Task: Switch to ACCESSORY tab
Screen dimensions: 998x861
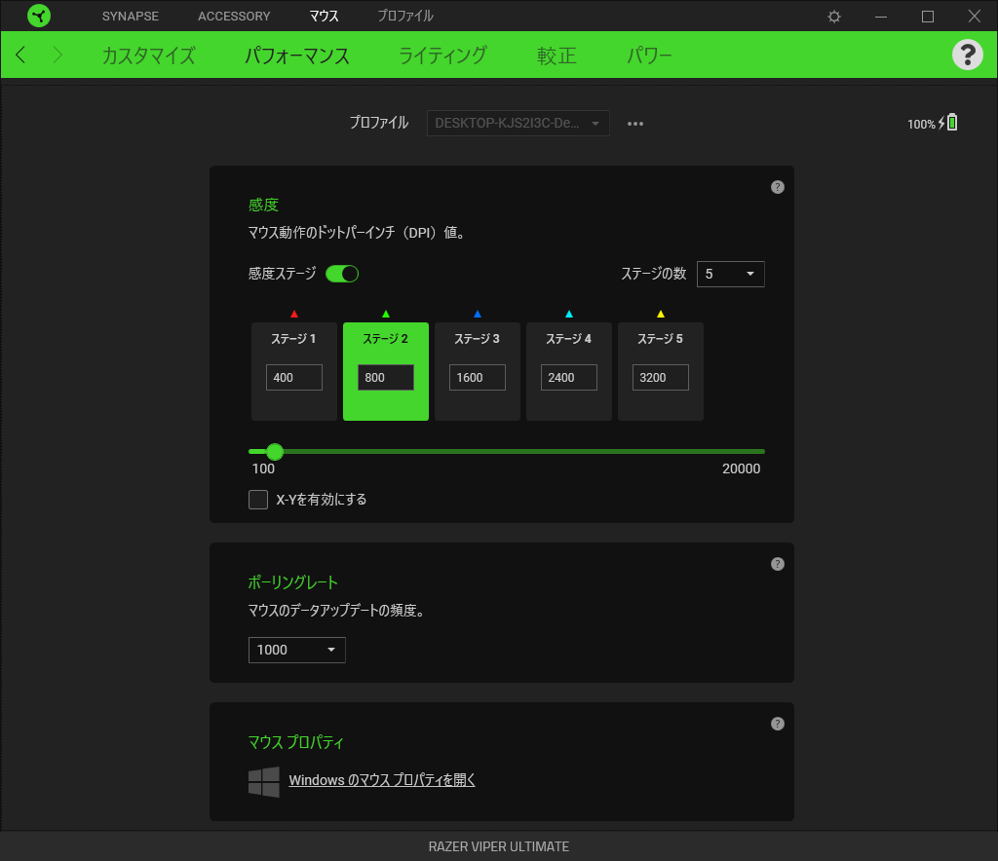Action: tap(234, 16)
